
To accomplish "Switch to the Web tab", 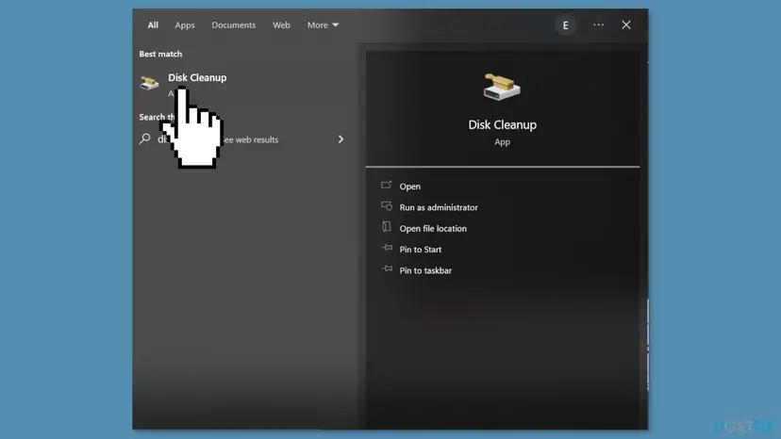I will coord(281,24).
